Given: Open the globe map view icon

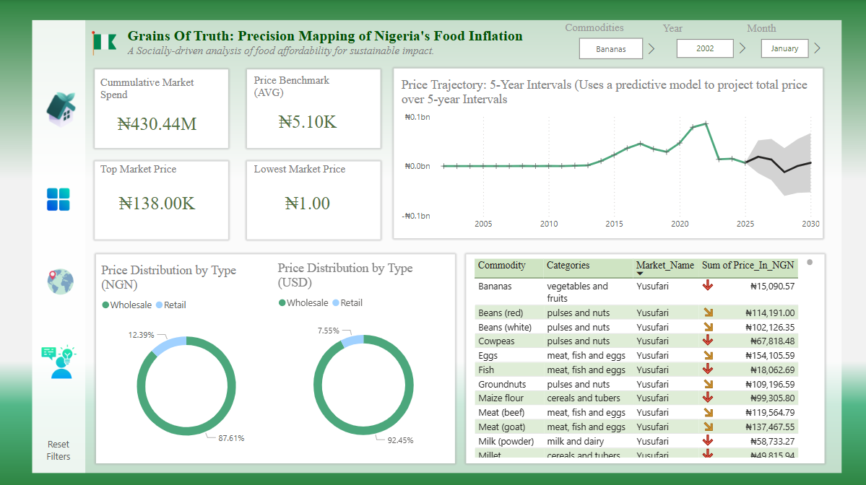Looking at the screenshot, I should click(x=60, y=281).
